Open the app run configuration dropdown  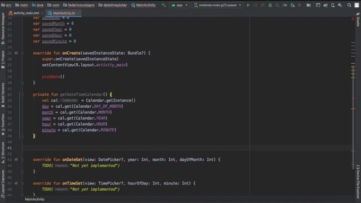(179, 5)
